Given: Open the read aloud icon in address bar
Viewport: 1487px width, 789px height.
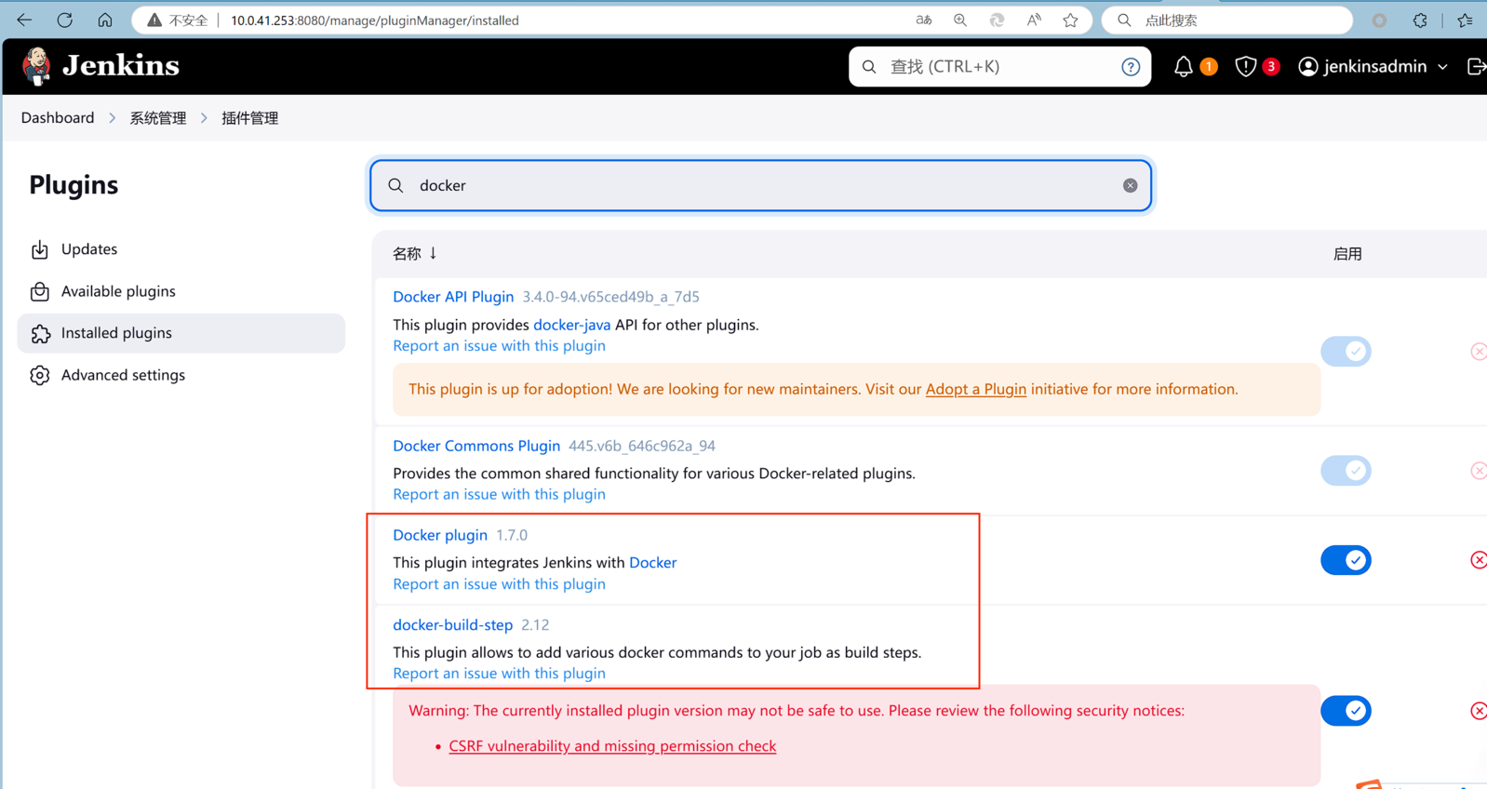Looking at the screenshot, I should [1034, 20].
